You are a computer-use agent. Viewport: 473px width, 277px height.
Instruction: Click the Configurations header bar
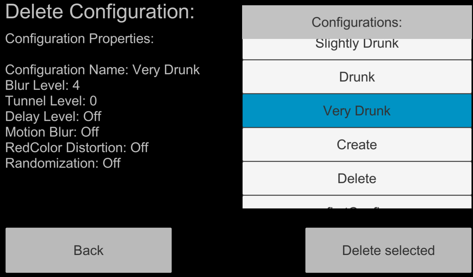click(357, 22)
